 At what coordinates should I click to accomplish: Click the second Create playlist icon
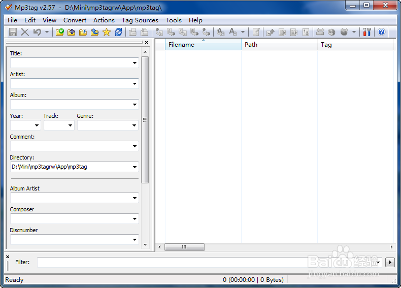pyautogui.click(x=294, y=33)
